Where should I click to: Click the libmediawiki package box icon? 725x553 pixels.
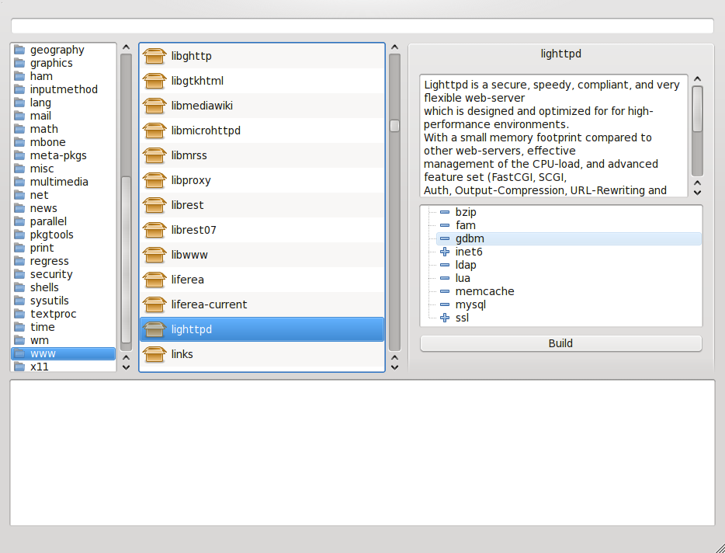pyautogui.click(x=154, y=106)
